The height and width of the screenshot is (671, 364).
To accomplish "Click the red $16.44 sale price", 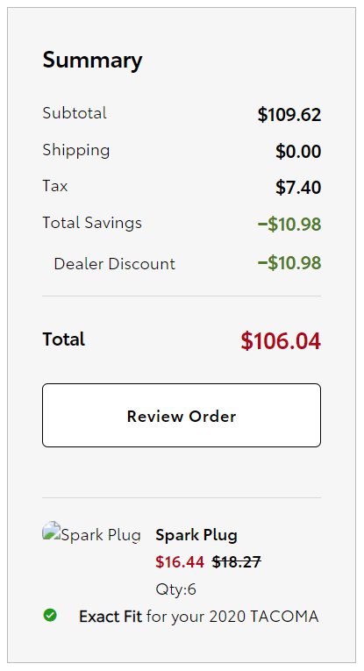I will 180,562.
